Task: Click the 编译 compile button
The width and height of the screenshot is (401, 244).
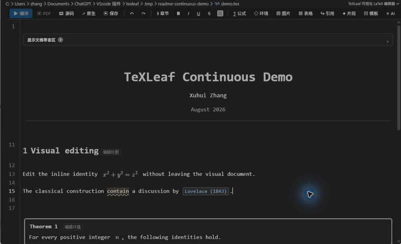Action: coord(21,13)
